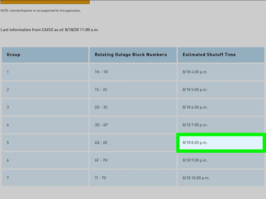Screen dimensions: 266x199
Task: Click the 8/18 10:00 p.m. shutoff cell
Action: [221, 178]
